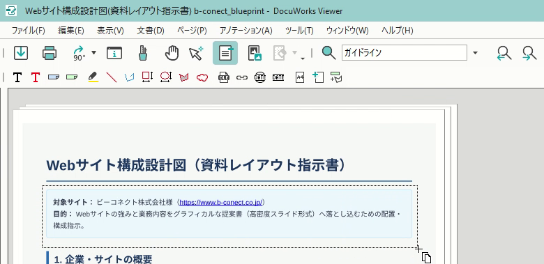Toggle the text selection mode icon
Viewport: 544px width, 264px height.
point(225,53)
